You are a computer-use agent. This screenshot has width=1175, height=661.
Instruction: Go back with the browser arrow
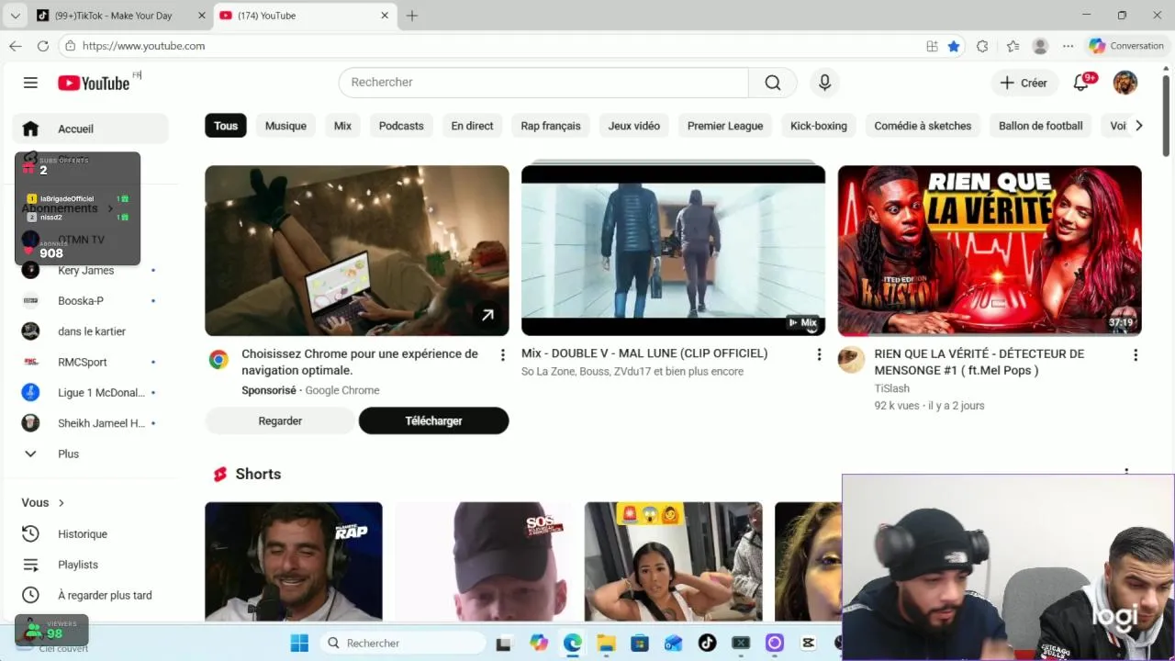pos(16,46)
